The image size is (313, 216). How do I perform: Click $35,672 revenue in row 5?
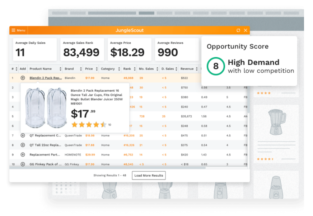[x=186, y=116]
